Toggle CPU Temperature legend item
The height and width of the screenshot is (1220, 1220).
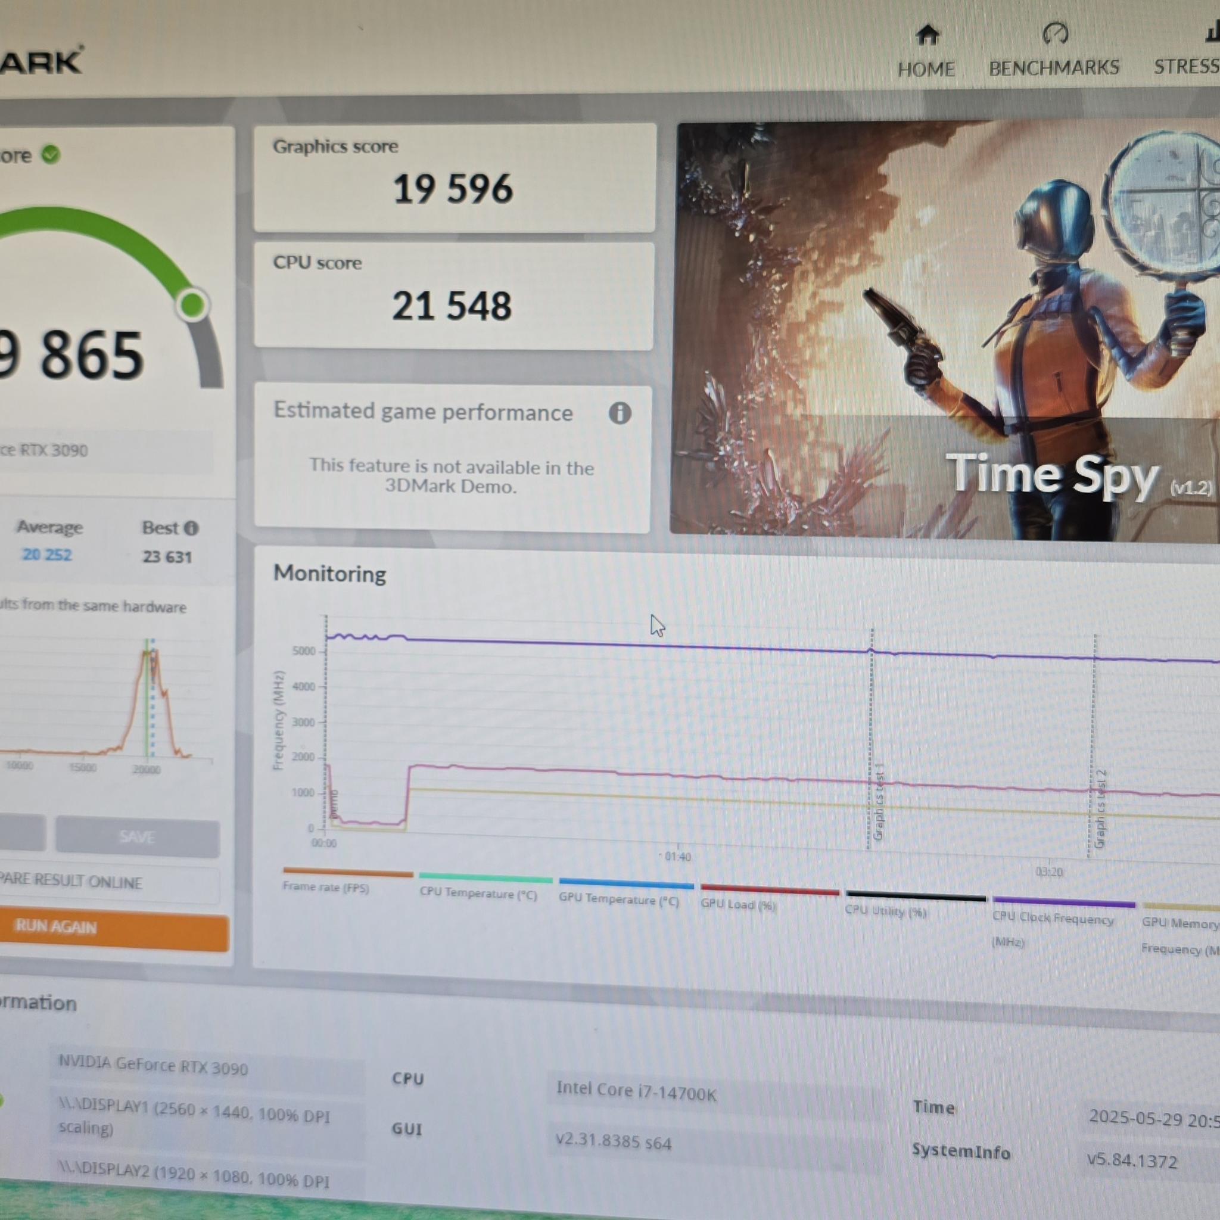pyautogui.click(x=485, y=886)
